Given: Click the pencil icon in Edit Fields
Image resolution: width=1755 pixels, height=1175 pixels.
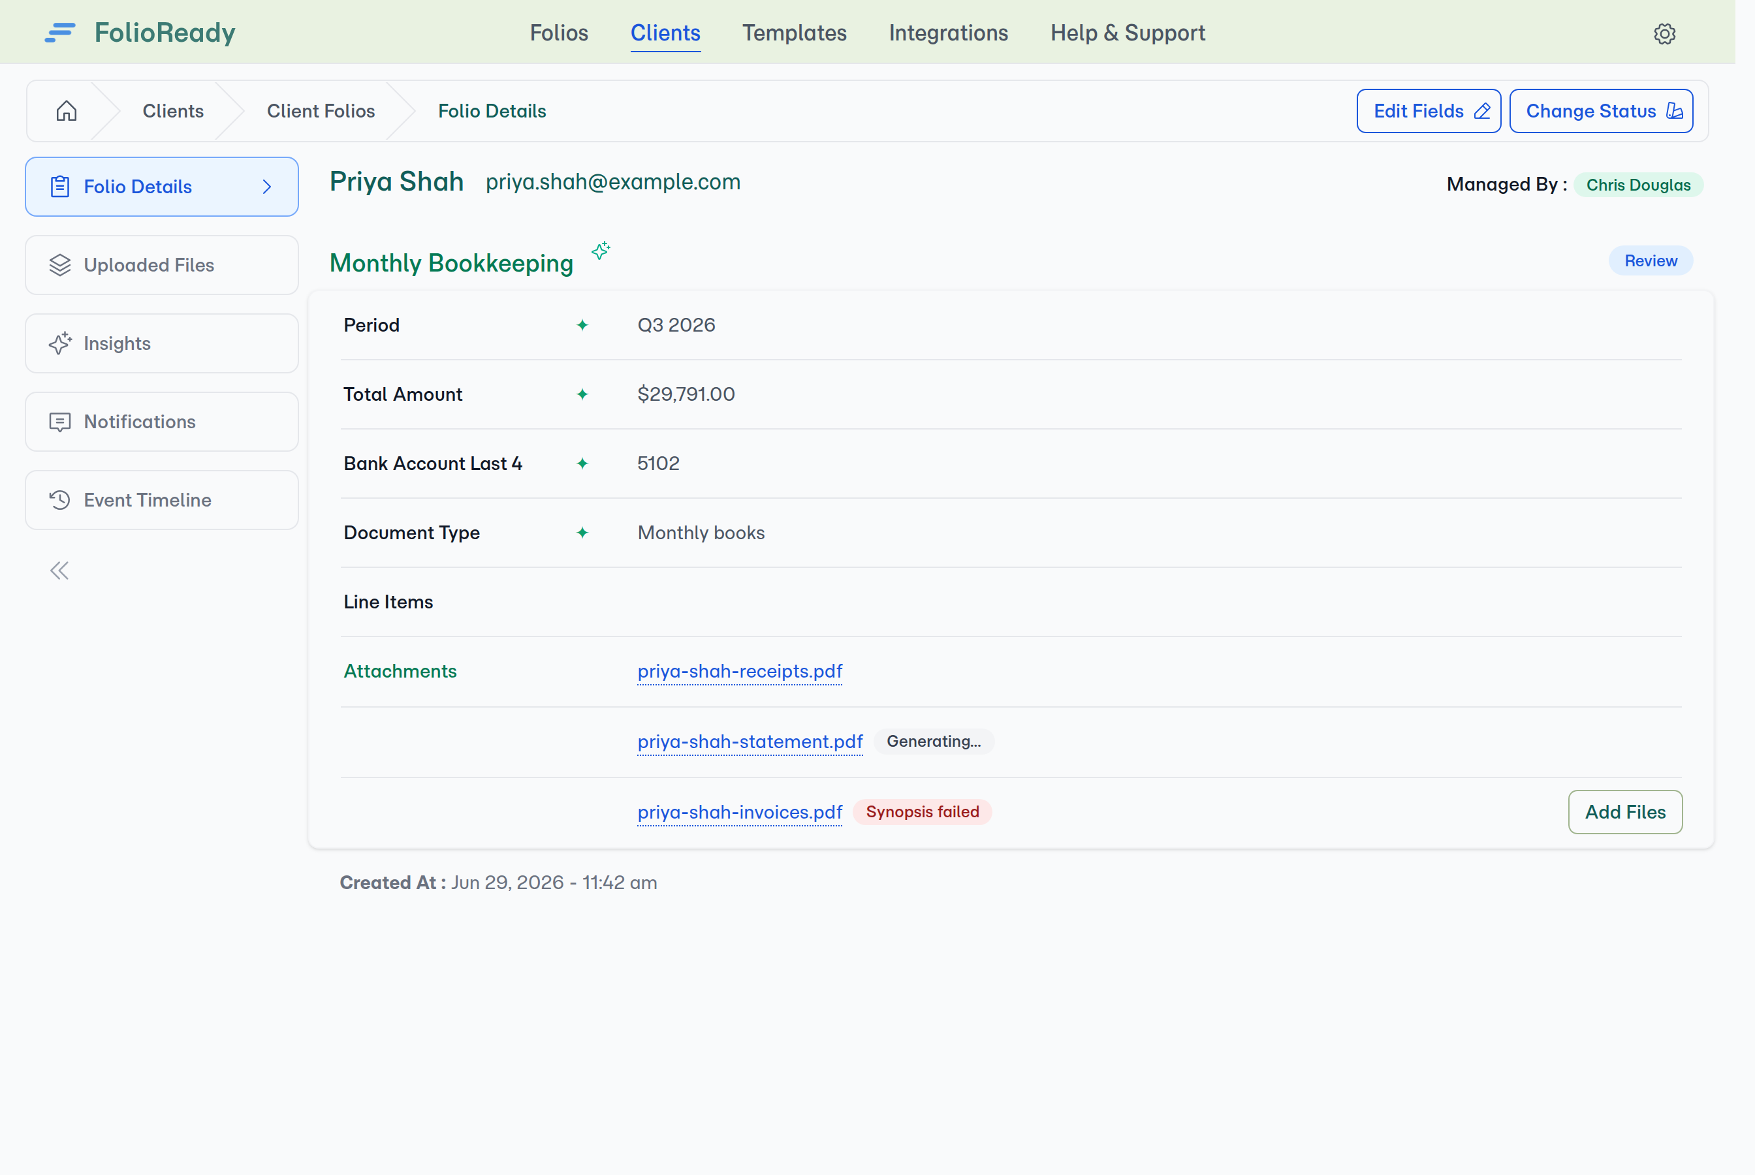Looking at the screenshot, I should click(x=1482, y=111).
